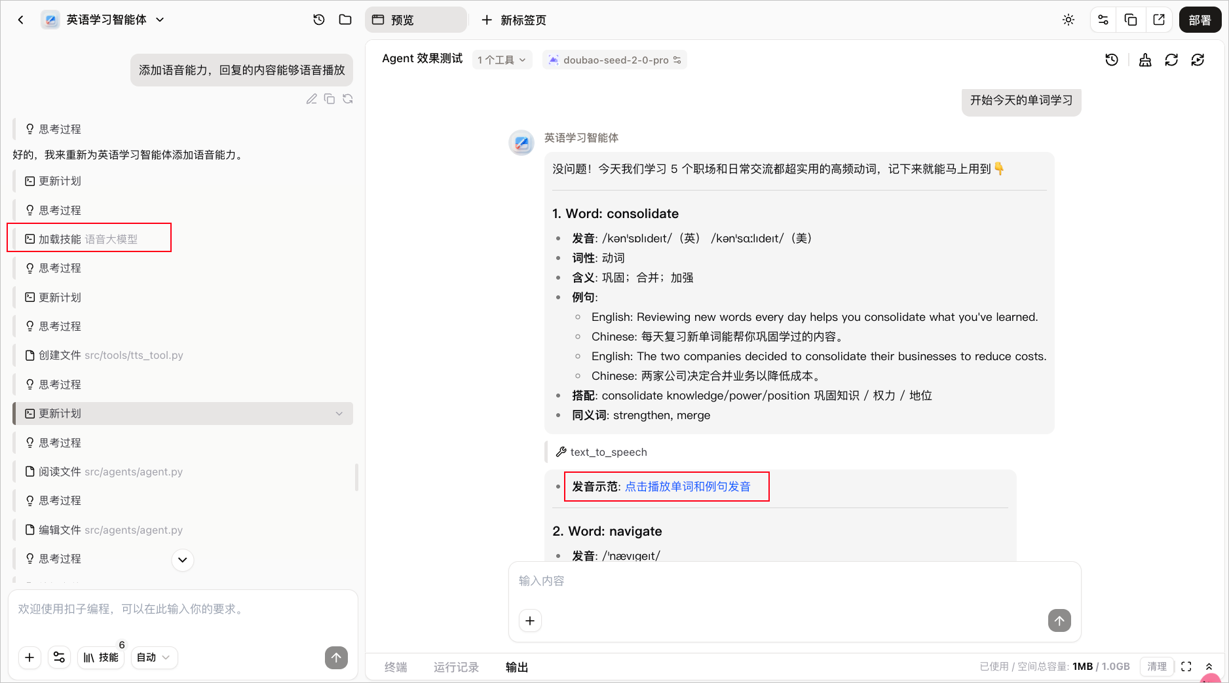1229x683 pixels.
Task: Click the history clock icon beside folder
Action: [x=319, y=20]
